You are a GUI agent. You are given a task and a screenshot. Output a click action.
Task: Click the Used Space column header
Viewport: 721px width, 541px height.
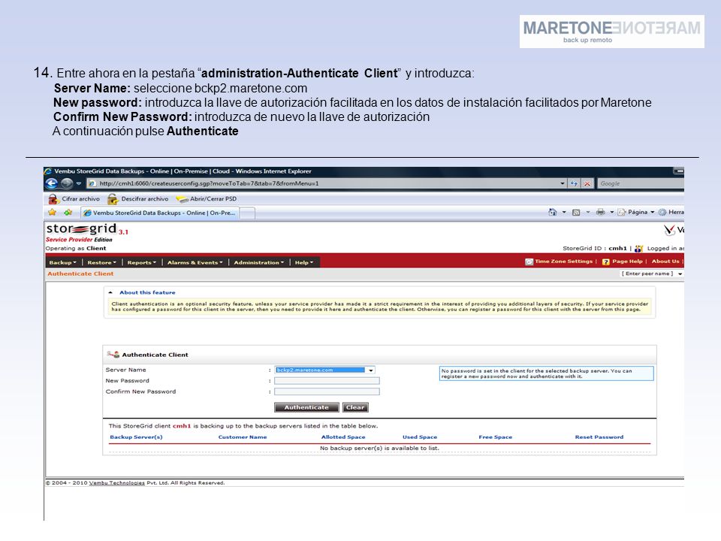click(x=420, y=437)
